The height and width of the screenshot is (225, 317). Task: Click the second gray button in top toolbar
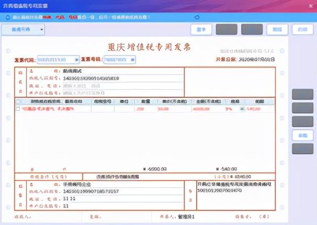252,29
